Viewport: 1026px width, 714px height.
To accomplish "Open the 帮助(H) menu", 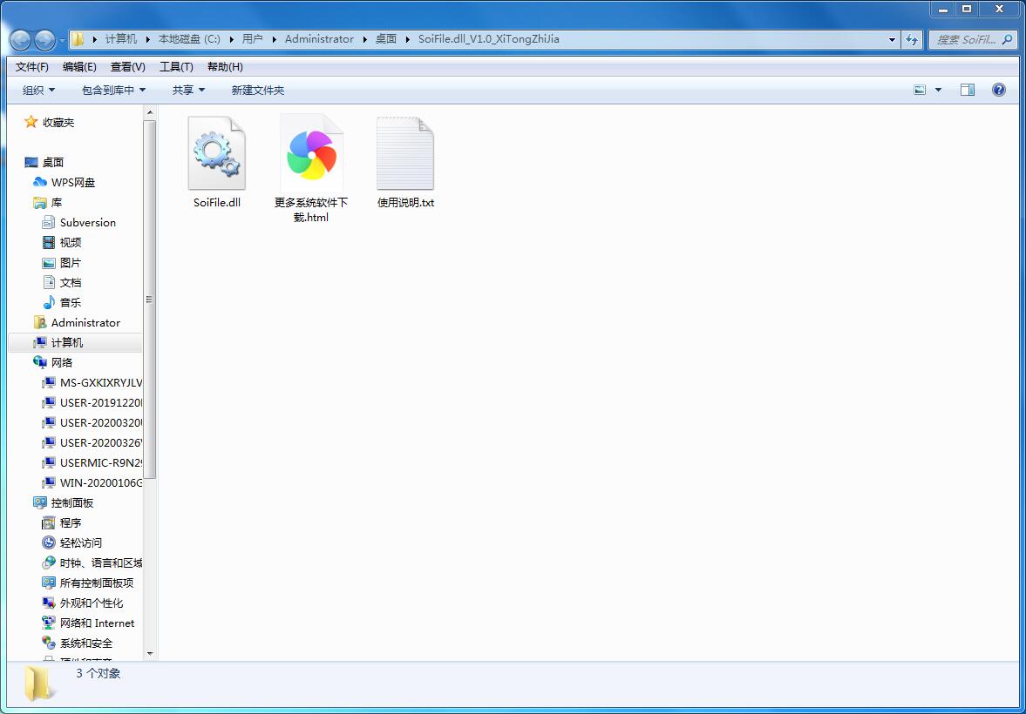I will [x=224, y=67].
